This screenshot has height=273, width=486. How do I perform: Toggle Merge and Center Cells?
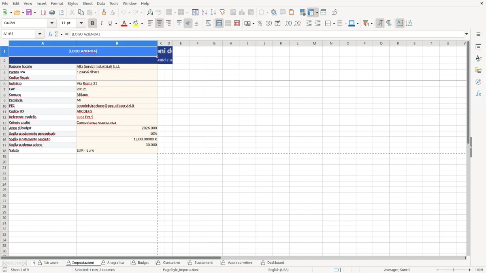[219, 23]
